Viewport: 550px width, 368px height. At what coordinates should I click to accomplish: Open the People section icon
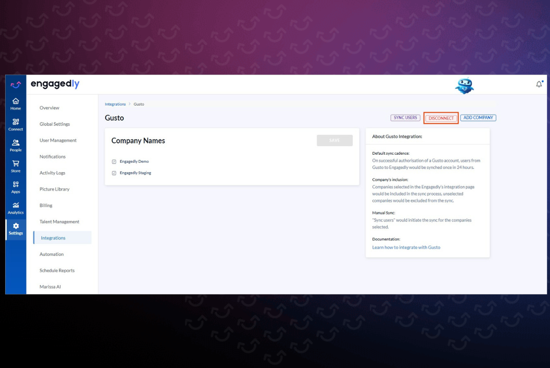pyautogui.click(x=16, y=142)
